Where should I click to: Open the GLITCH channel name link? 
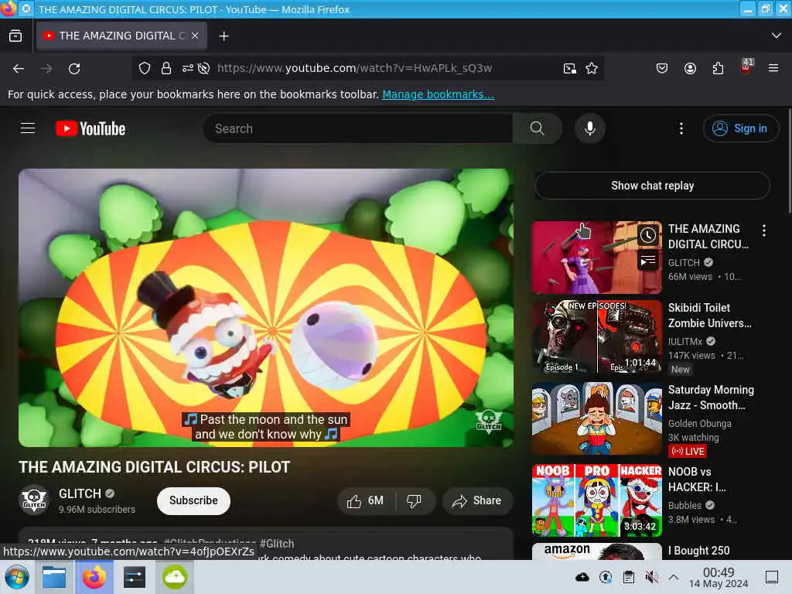click(80, 493)
